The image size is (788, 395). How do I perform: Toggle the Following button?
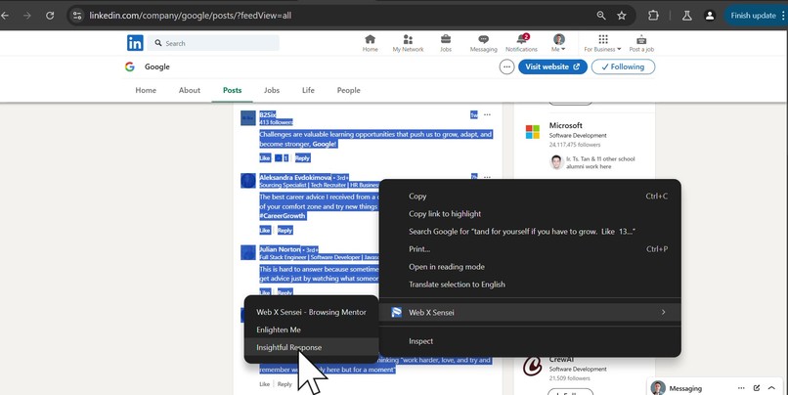click(x=623, y=66)
